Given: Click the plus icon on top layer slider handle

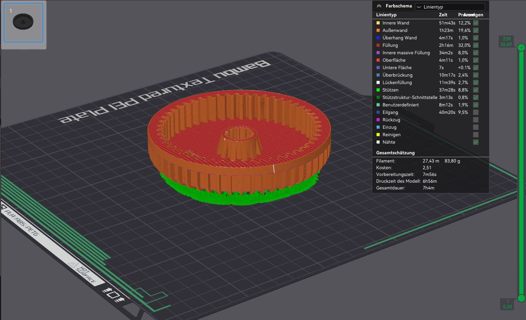Looking at the screenshot, I should [x=521, y=48].
